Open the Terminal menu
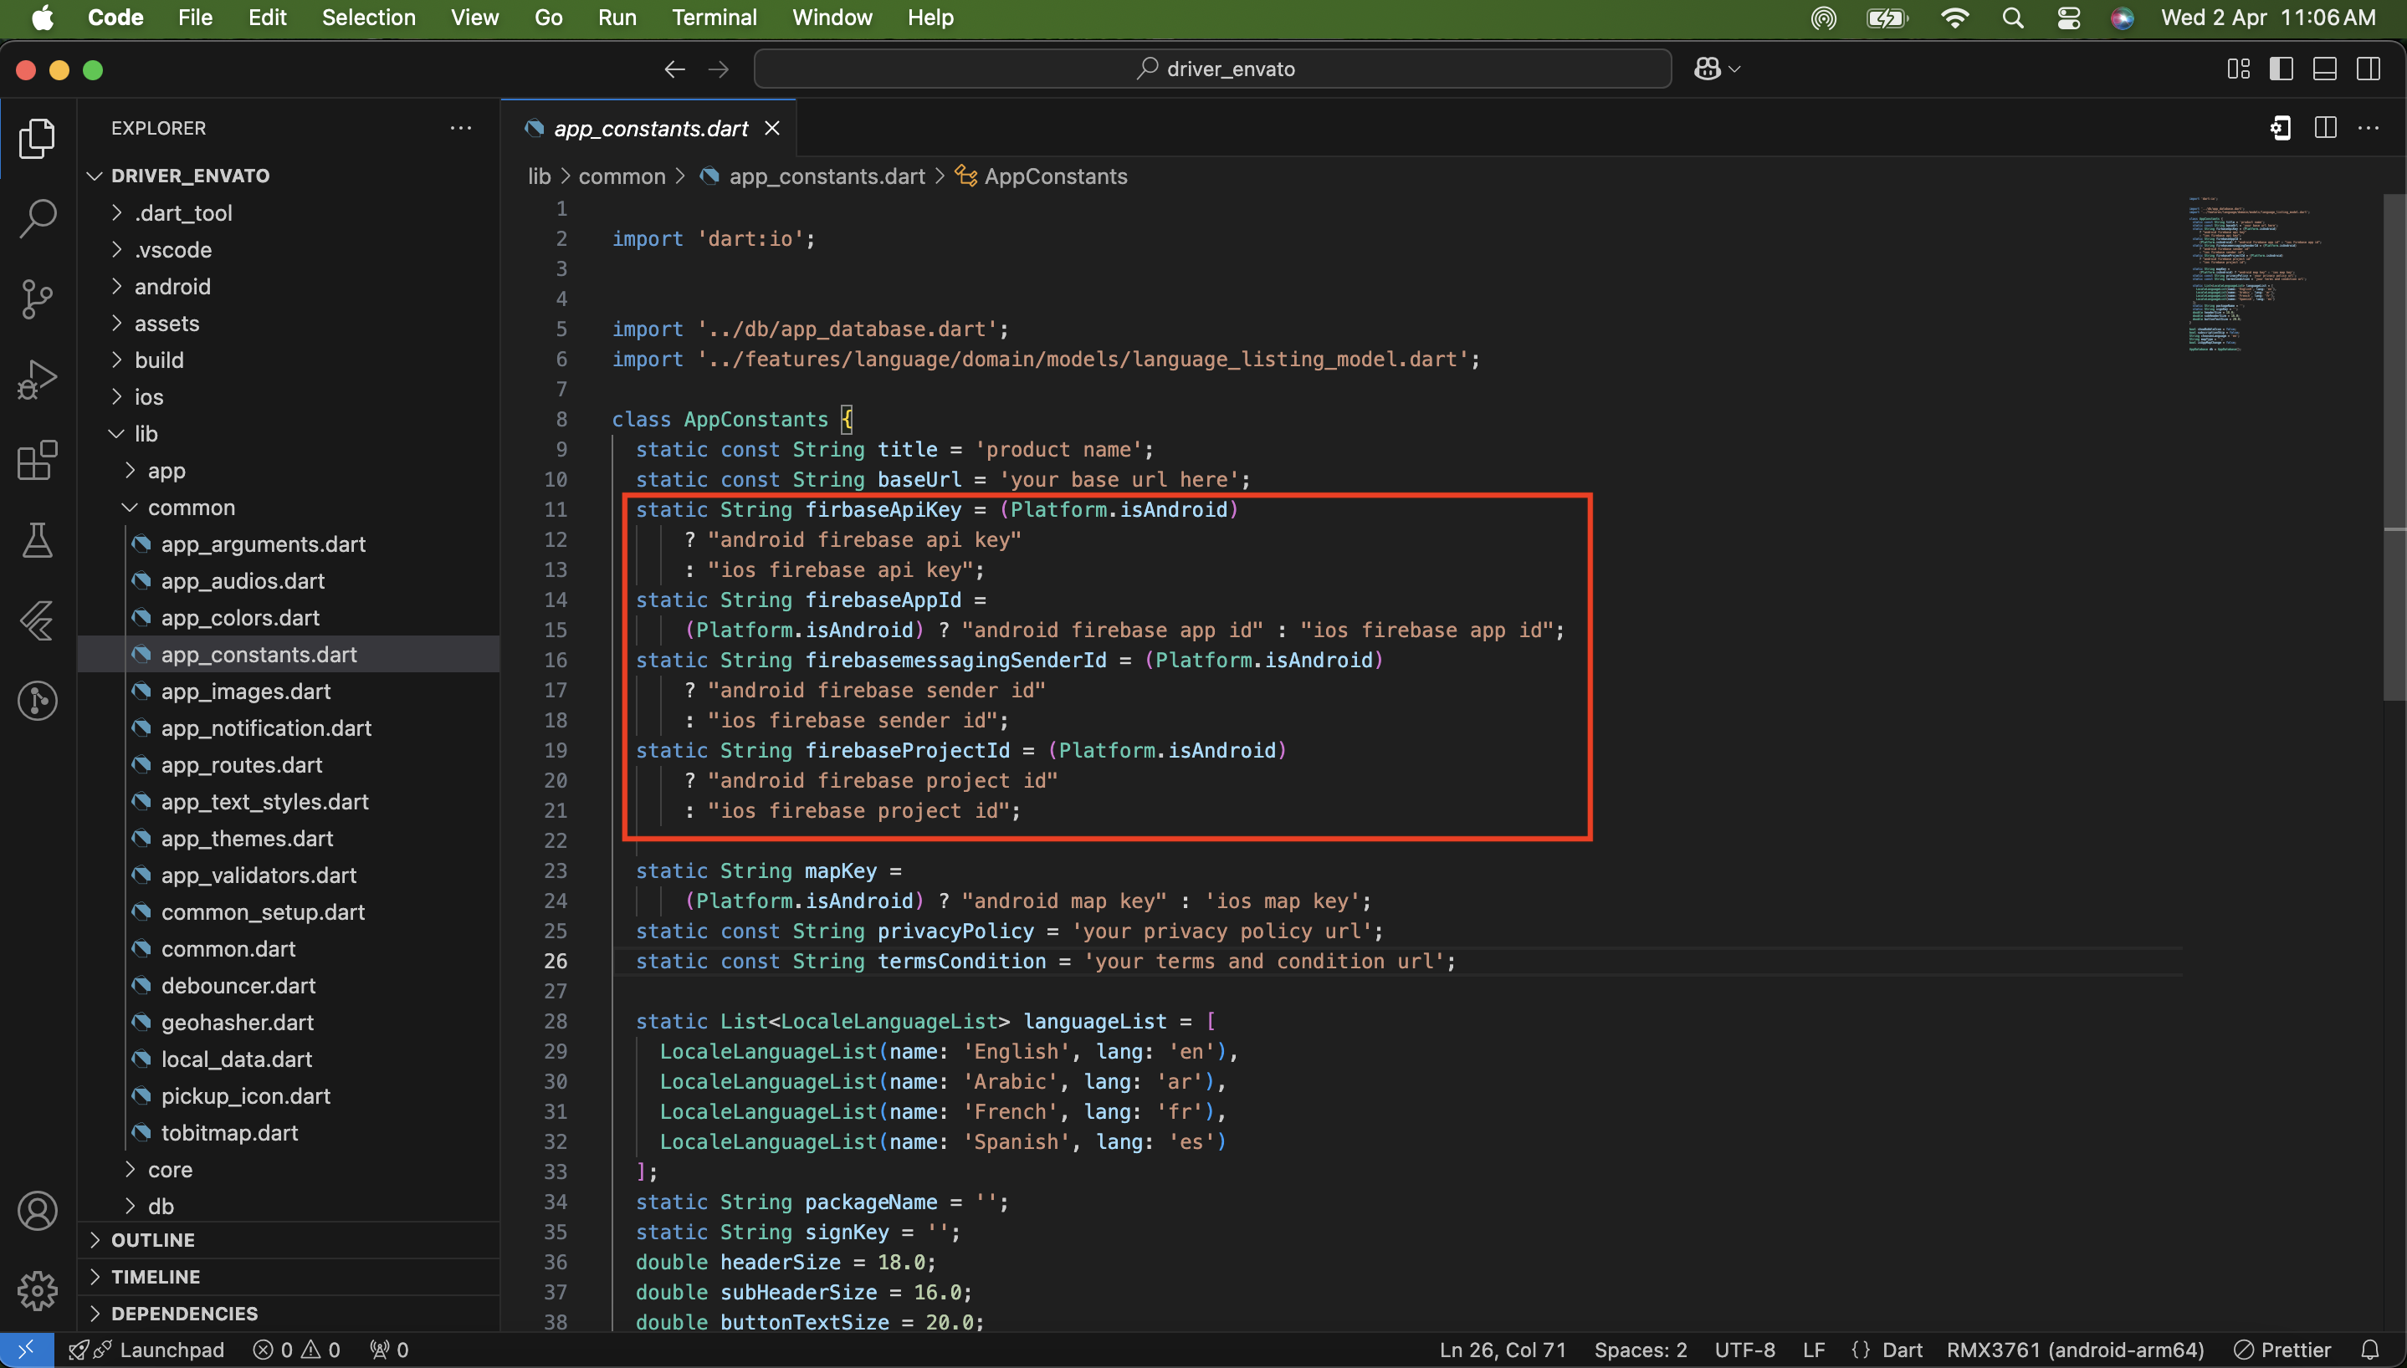The width and height of the screenshot is (2407, 1368). point(714,17)
